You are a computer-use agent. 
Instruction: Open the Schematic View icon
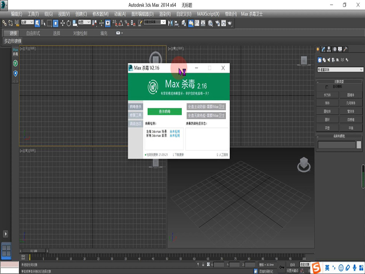pos(203,23)
